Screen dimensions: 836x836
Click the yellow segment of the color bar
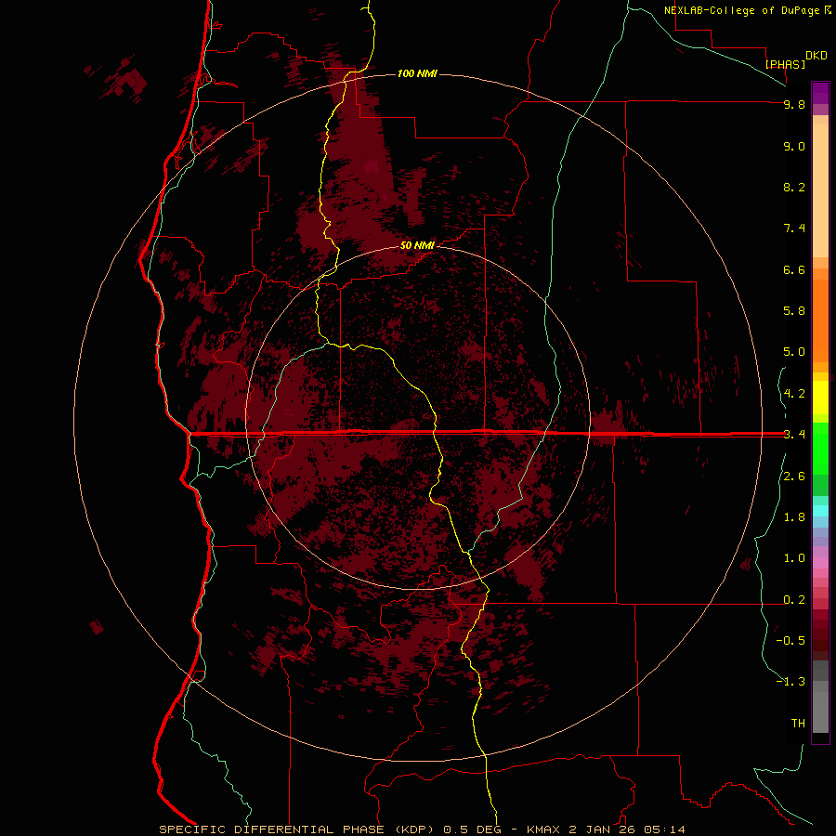point(820,398)
